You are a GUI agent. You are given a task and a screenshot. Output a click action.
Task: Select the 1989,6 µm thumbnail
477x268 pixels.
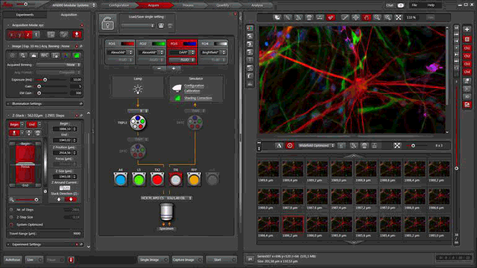268,170
